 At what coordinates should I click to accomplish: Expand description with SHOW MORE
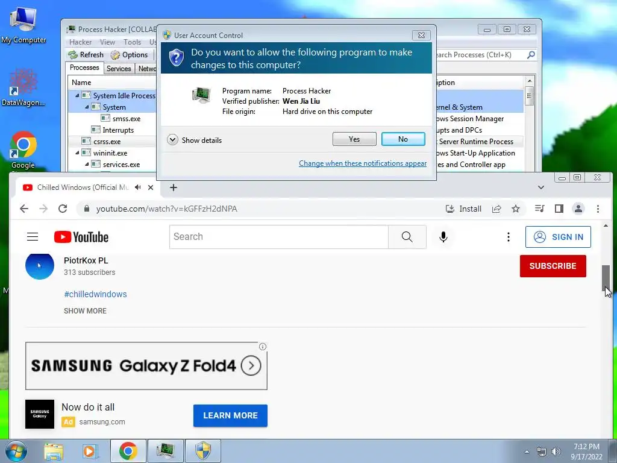click(x=85, y=310)
